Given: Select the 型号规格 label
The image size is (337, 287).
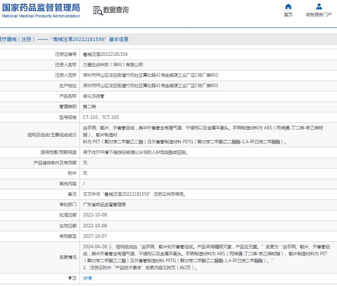Looking at the screenshot, I should click(x=68, y=117).
